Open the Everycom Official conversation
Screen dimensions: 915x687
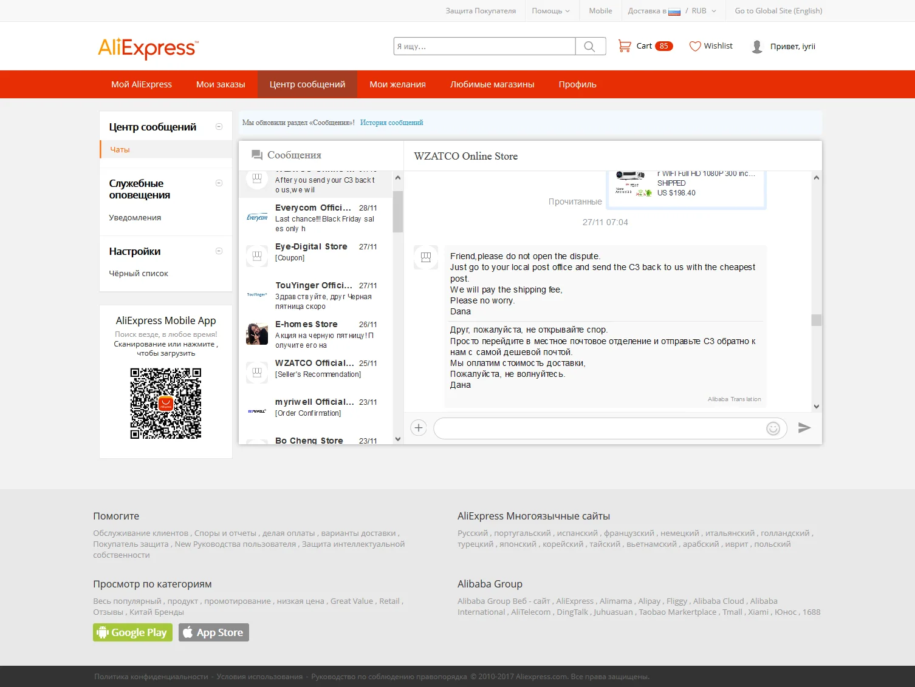[x=316, y=217]
